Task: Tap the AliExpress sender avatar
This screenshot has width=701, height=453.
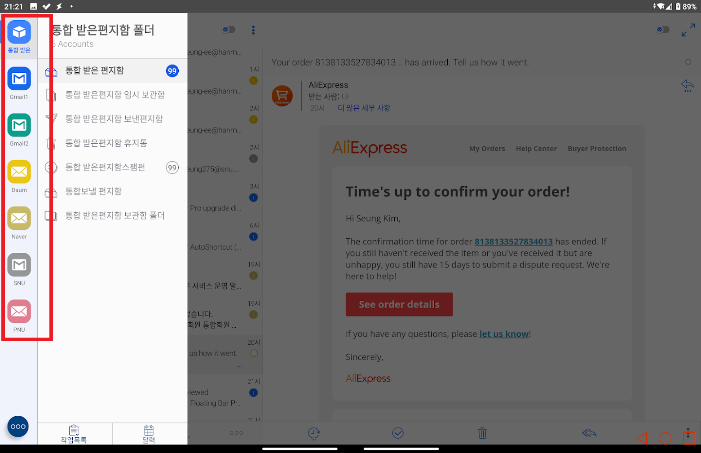Action: point(282,96)
